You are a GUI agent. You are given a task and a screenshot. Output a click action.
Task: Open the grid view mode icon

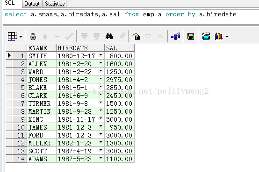tap(12, 36)
